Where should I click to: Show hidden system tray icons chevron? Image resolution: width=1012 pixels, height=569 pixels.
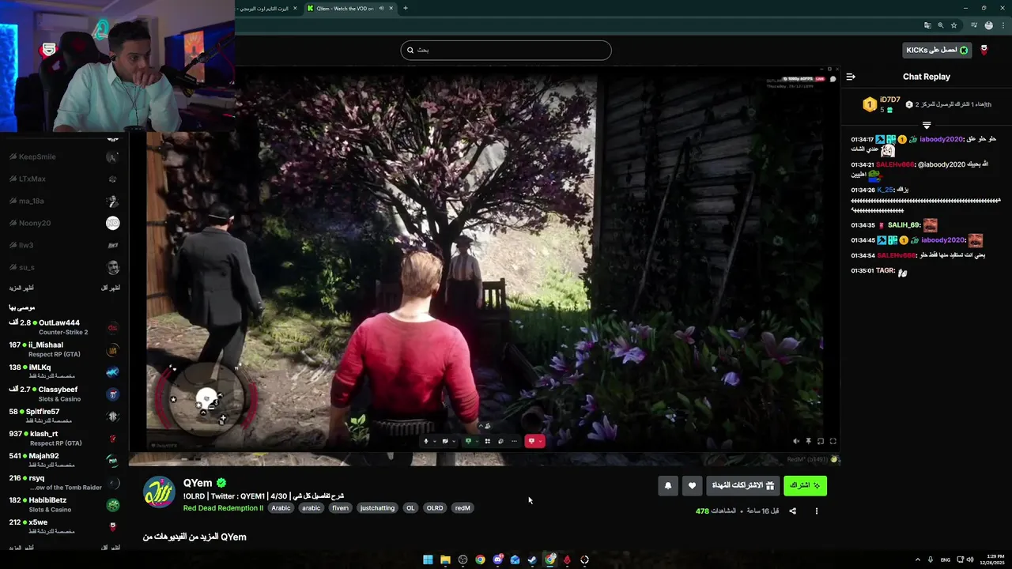tap(918, 560)
